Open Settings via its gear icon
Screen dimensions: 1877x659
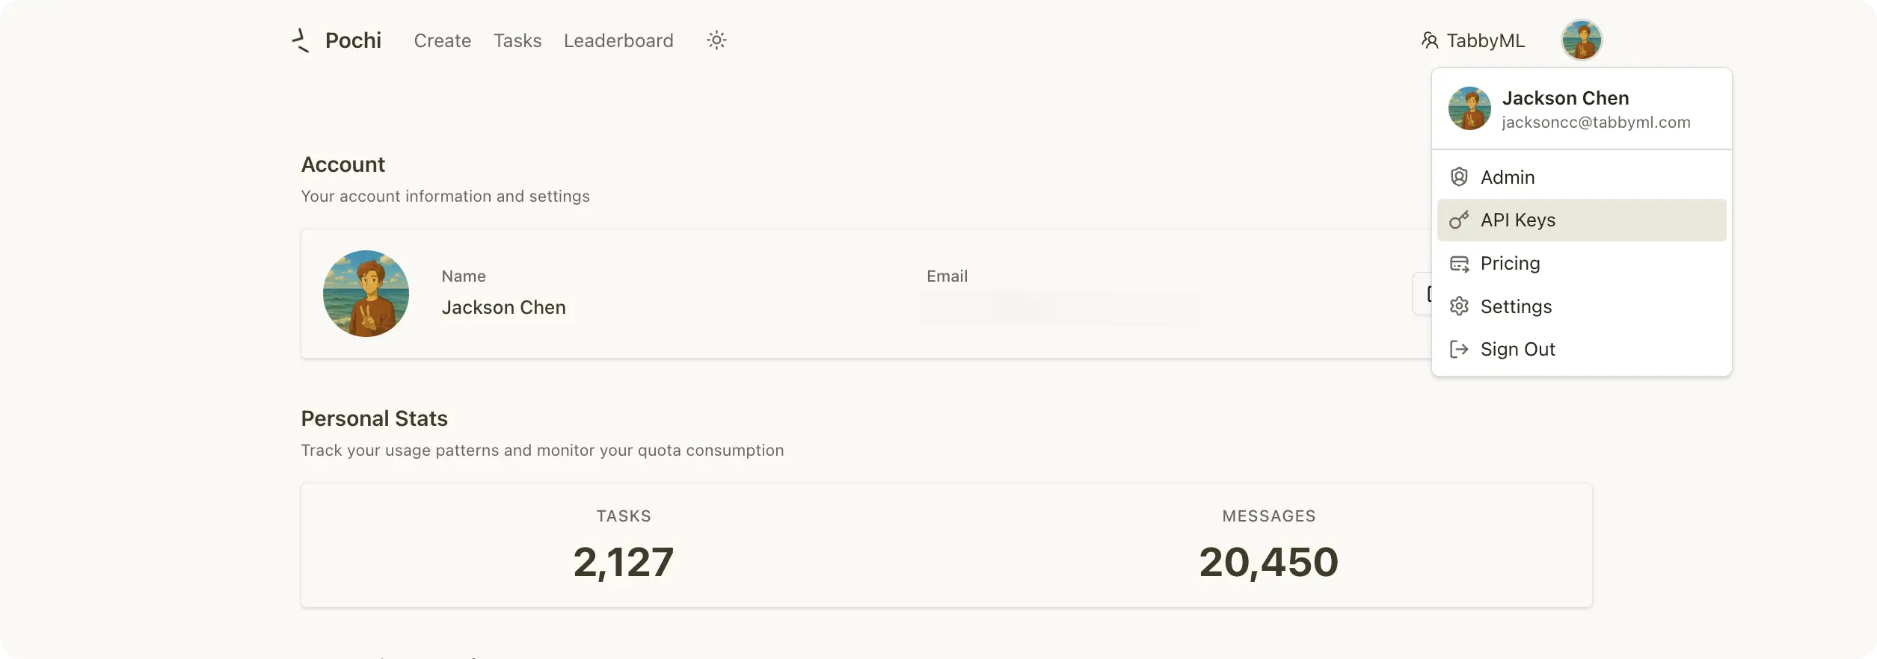(1459, 306)
